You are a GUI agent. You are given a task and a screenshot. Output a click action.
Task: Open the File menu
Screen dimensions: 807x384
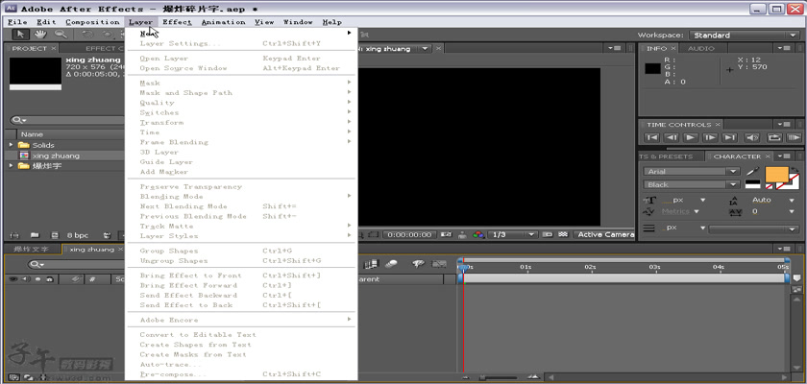pyautogui.click(x=17, y=22)
